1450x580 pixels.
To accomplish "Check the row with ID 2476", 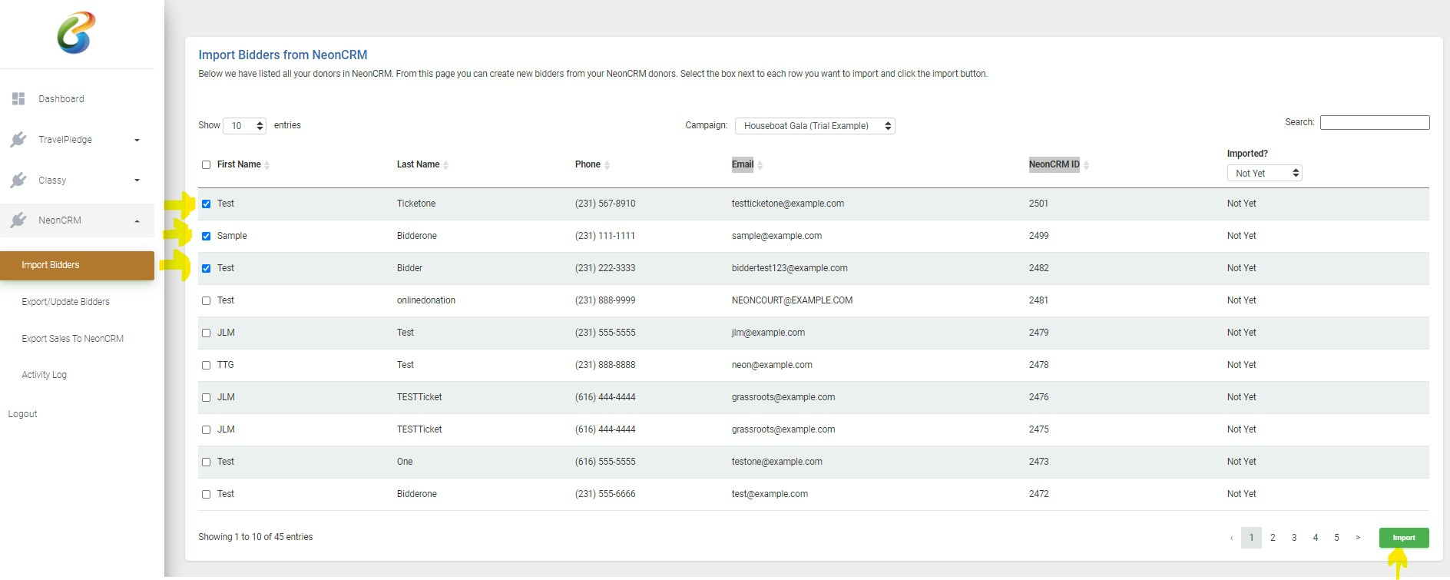I will (x=206, y=397).
